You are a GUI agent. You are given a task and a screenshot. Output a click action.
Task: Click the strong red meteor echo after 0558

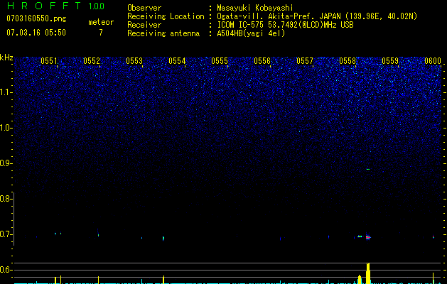coord(368,237)
